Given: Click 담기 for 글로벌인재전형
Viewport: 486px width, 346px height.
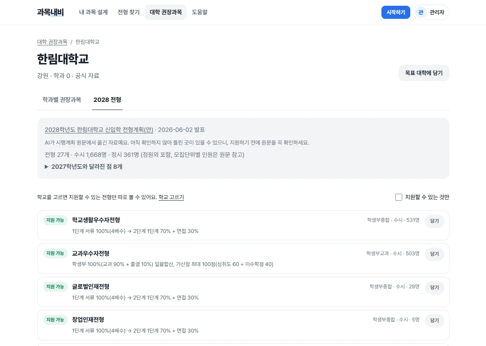Looking at the screenshot, I should pyautogui.click(x=434, y=288).
